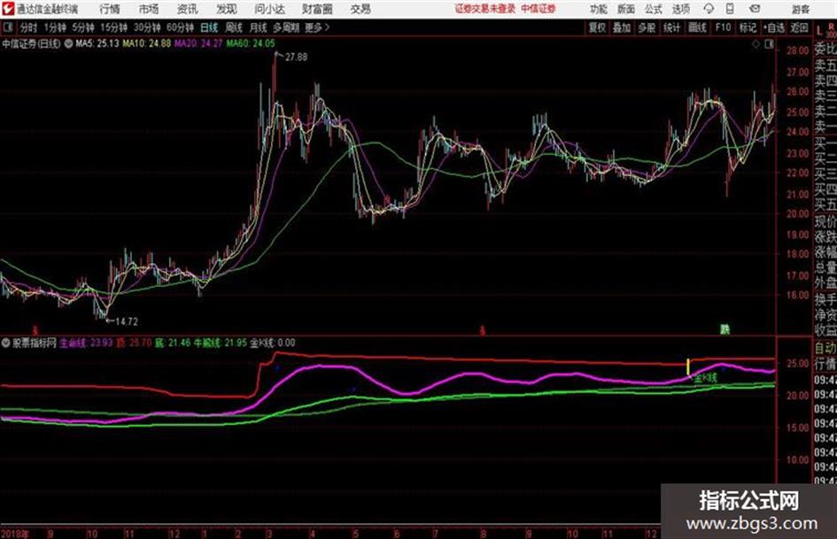Open the 选项 menu

pyautogui.click(x=680, y=9)
